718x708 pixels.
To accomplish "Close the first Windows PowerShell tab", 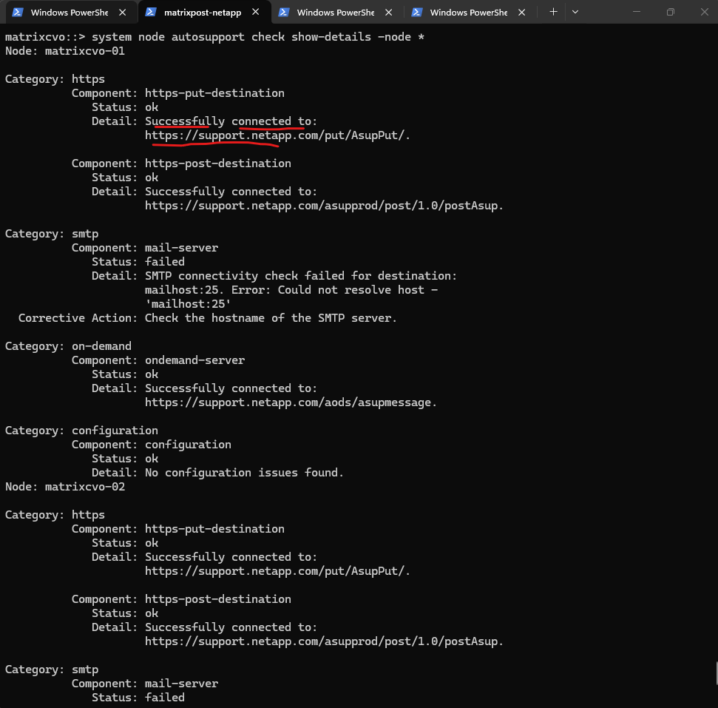I will point(123,13).
